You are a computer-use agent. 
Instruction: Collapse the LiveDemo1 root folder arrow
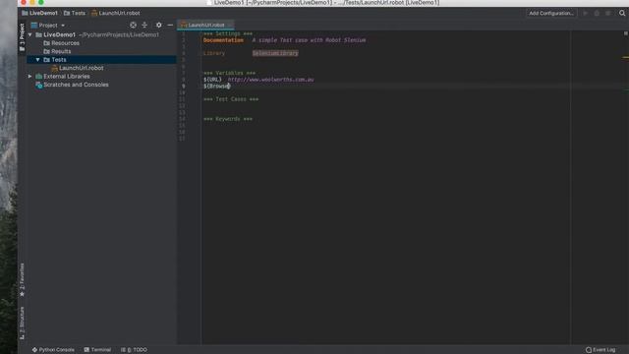30,35
